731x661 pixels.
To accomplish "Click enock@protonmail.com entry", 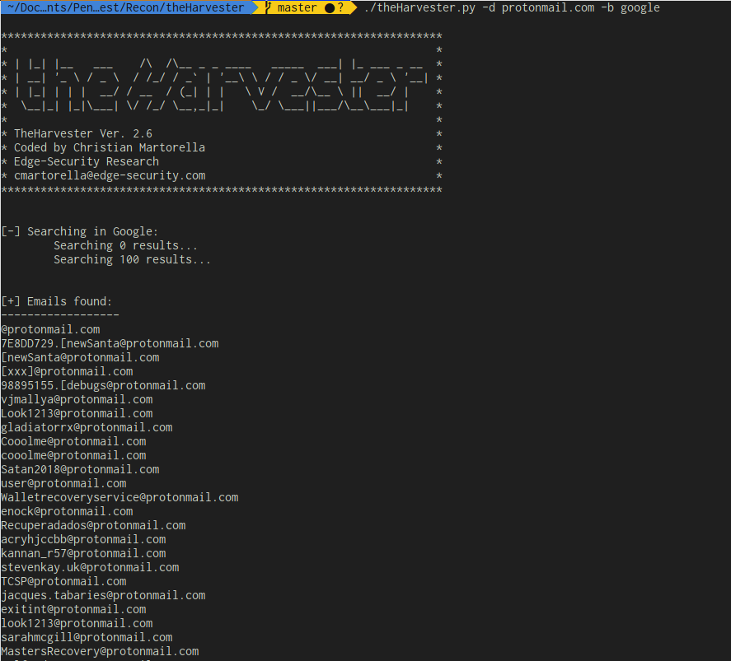I will click(x=67, y=511).
